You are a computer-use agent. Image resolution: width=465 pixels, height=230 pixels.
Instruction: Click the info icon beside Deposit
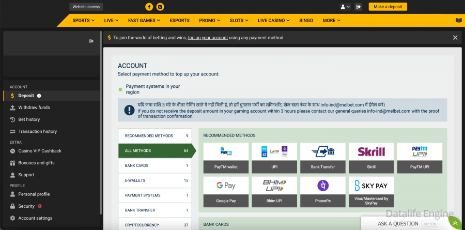point(39,96)
